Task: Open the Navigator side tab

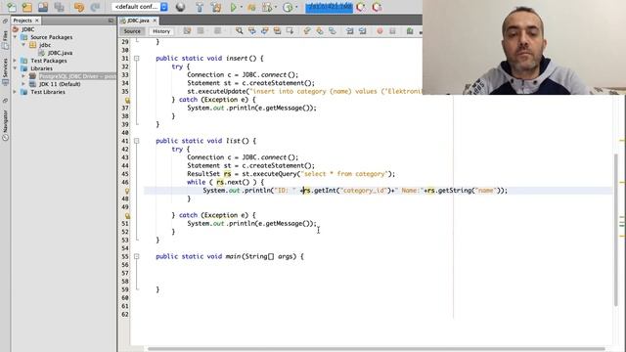Action: (x=5, y=125)
